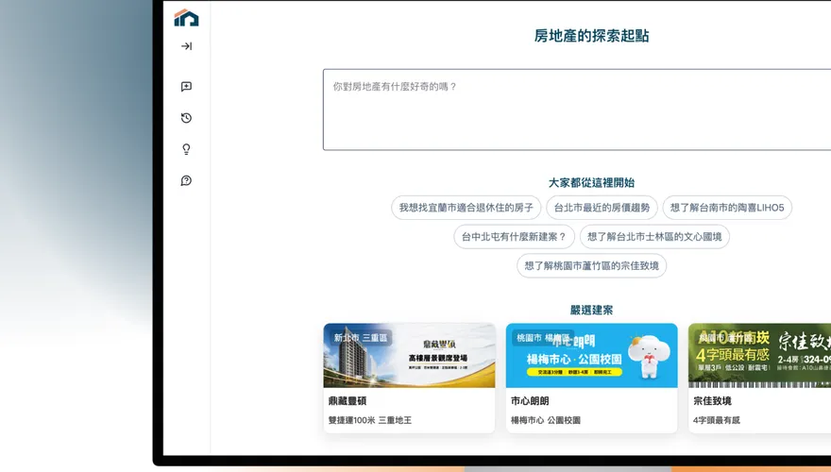Click the 桃園市 楊梅區 location tag

543,337
